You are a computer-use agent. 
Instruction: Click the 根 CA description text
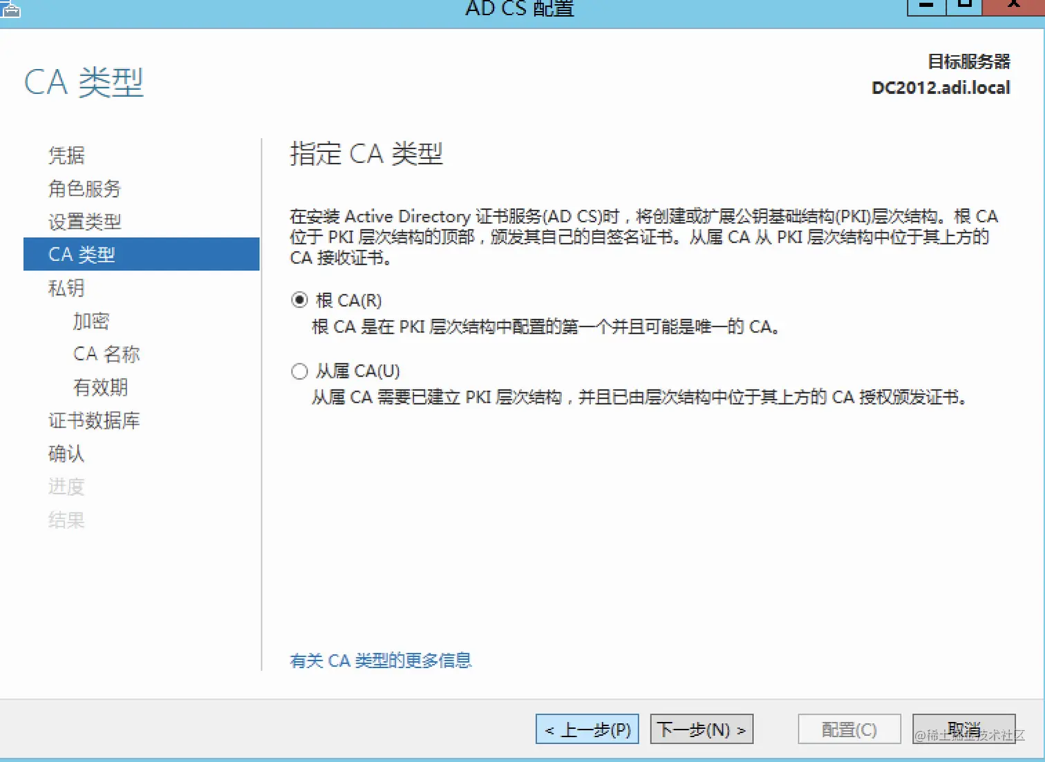(x=546, y=327)
